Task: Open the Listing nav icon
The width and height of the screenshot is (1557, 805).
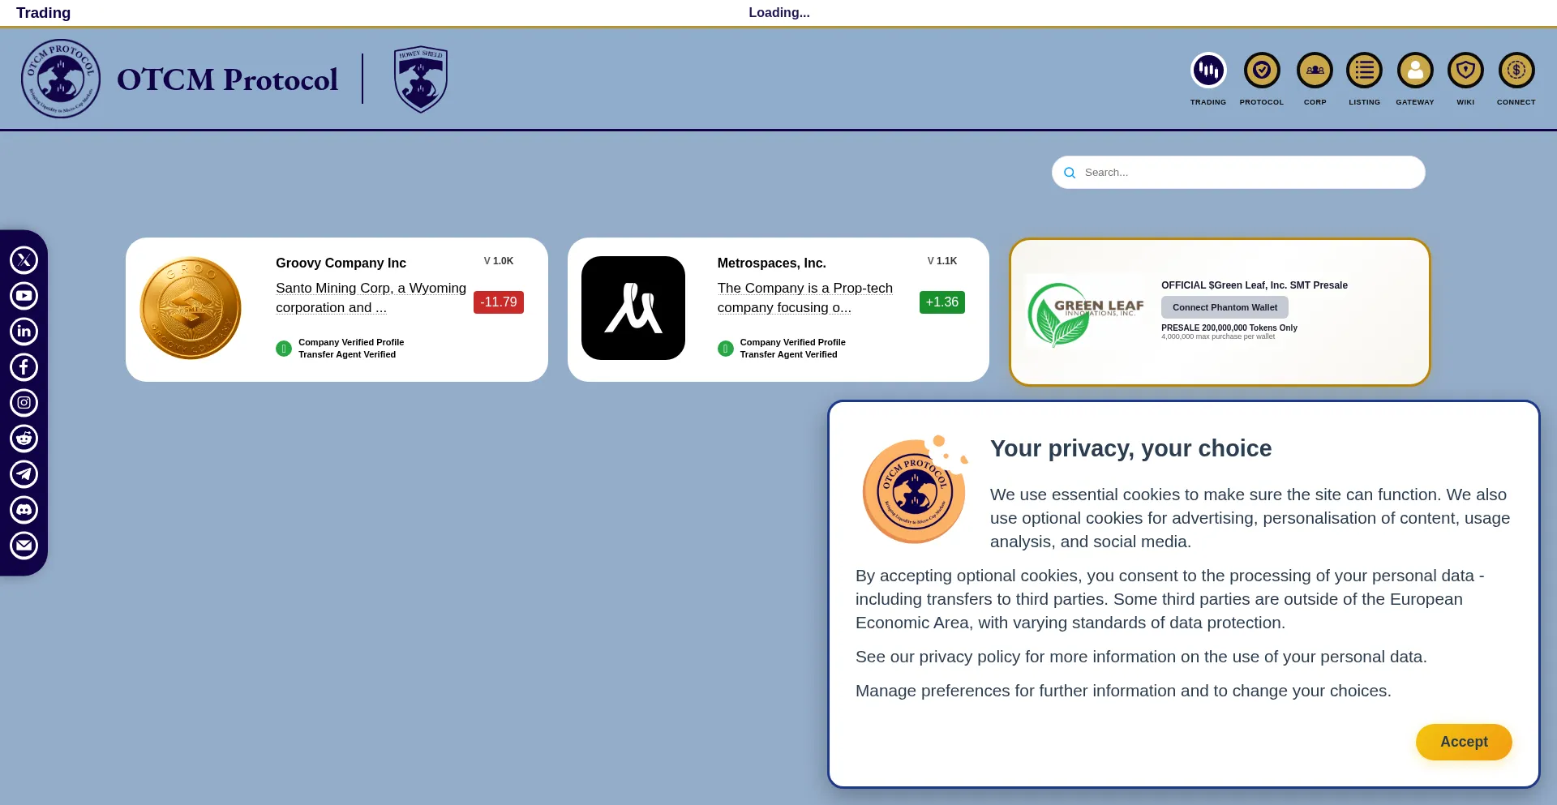Action: click(1364, 71)
